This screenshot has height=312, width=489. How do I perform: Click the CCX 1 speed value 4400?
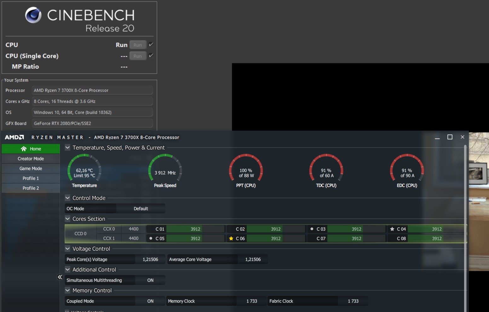(134, 238)
